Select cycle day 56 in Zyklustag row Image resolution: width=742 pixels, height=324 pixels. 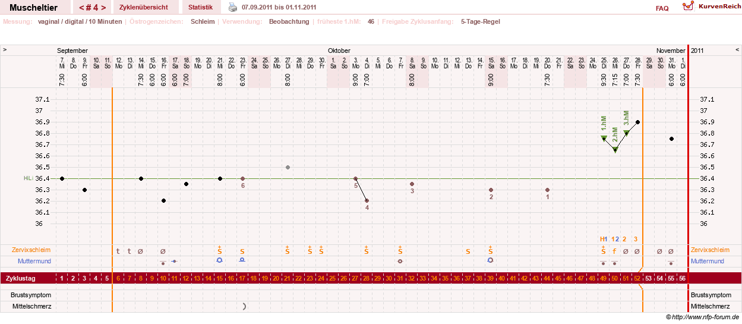click(683, 278)
